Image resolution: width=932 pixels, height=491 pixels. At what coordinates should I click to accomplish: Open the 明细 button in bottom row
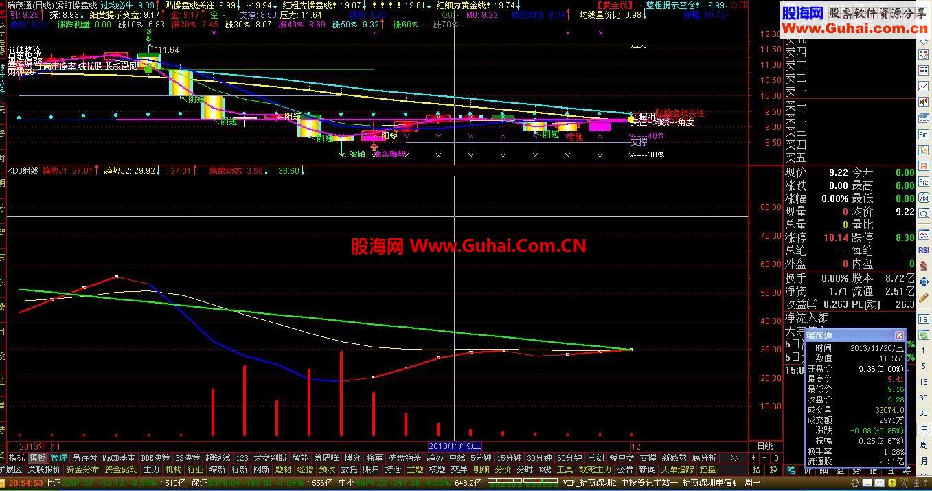click(481, 470)
